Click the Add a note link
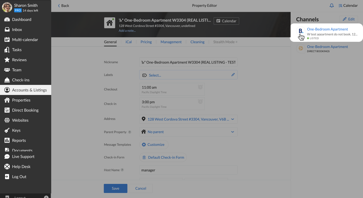The image size is (363, 198). pos(127,31)
